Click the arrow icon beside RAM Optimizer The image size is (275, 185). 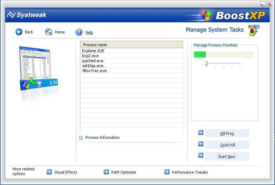(x=106, y=172)
